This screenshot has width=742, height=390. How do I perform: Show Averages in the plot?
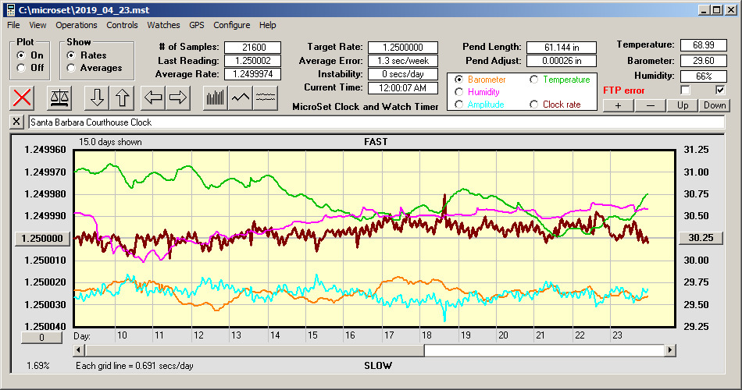[95, 68]
